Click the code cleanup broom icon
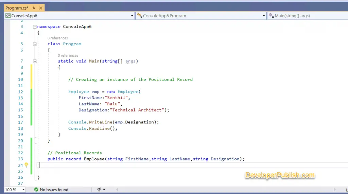Viewport: 348px width, 194px height. pyautogui.click(x=99, y=190)
